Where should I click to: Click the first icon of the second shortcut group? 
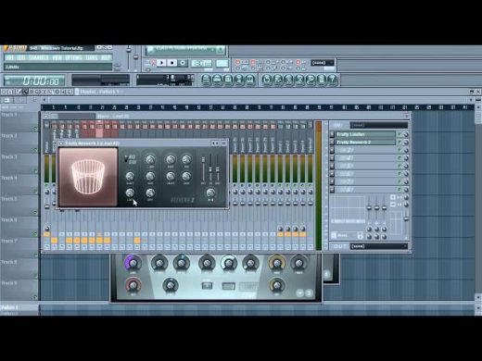point(266,80)
